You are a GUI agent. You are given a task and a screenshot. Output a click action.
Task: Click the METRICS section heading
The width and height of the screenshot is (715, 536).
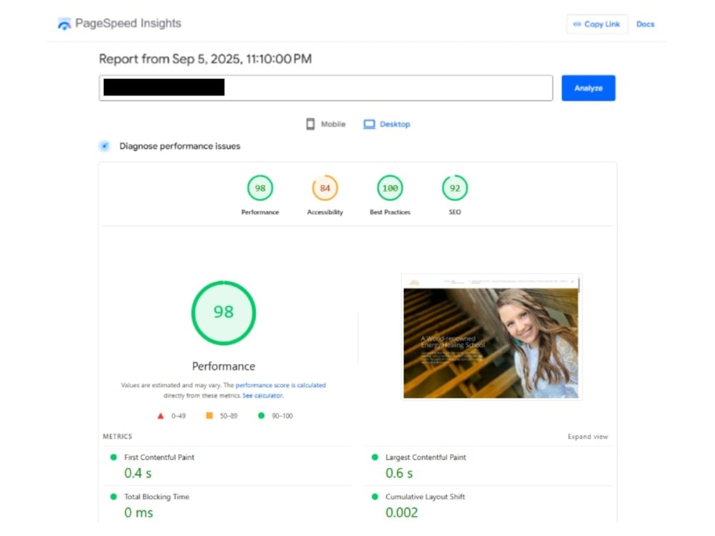click(x=117, y=436)
